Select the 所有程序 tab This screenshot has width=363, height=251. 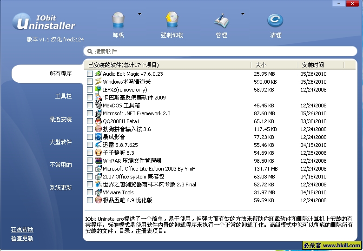click(47, 74)
